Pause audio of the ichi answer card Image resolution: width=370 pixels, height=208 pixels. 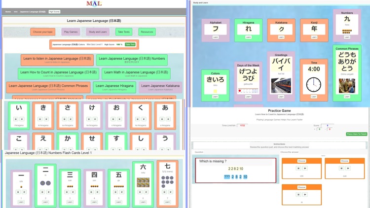[x=298, y=168]
